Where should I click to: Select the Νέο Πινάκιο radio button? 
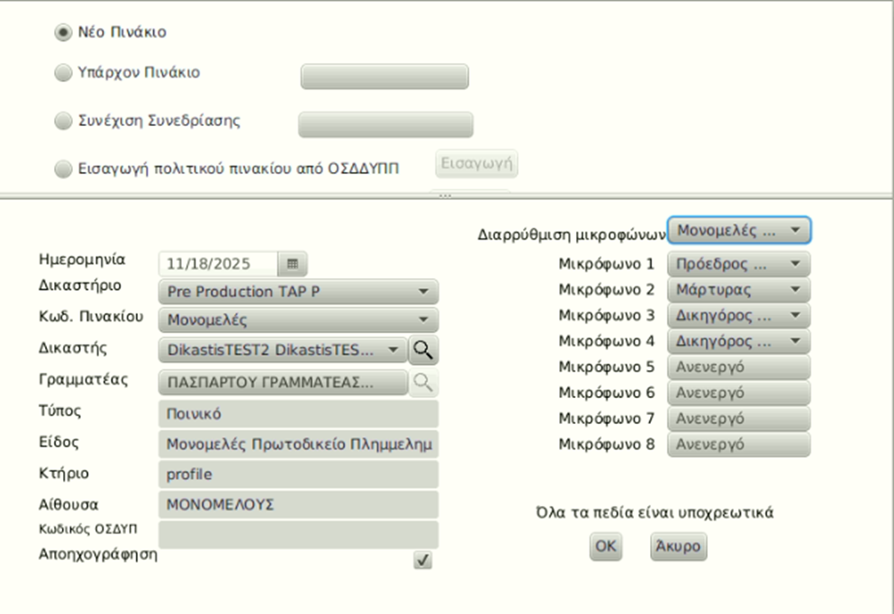(x=62, y=32)
